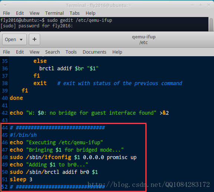Viewport: 214px width, 192px height.
Task: Open the Terminal window File menu
Action: coord(6,13)
